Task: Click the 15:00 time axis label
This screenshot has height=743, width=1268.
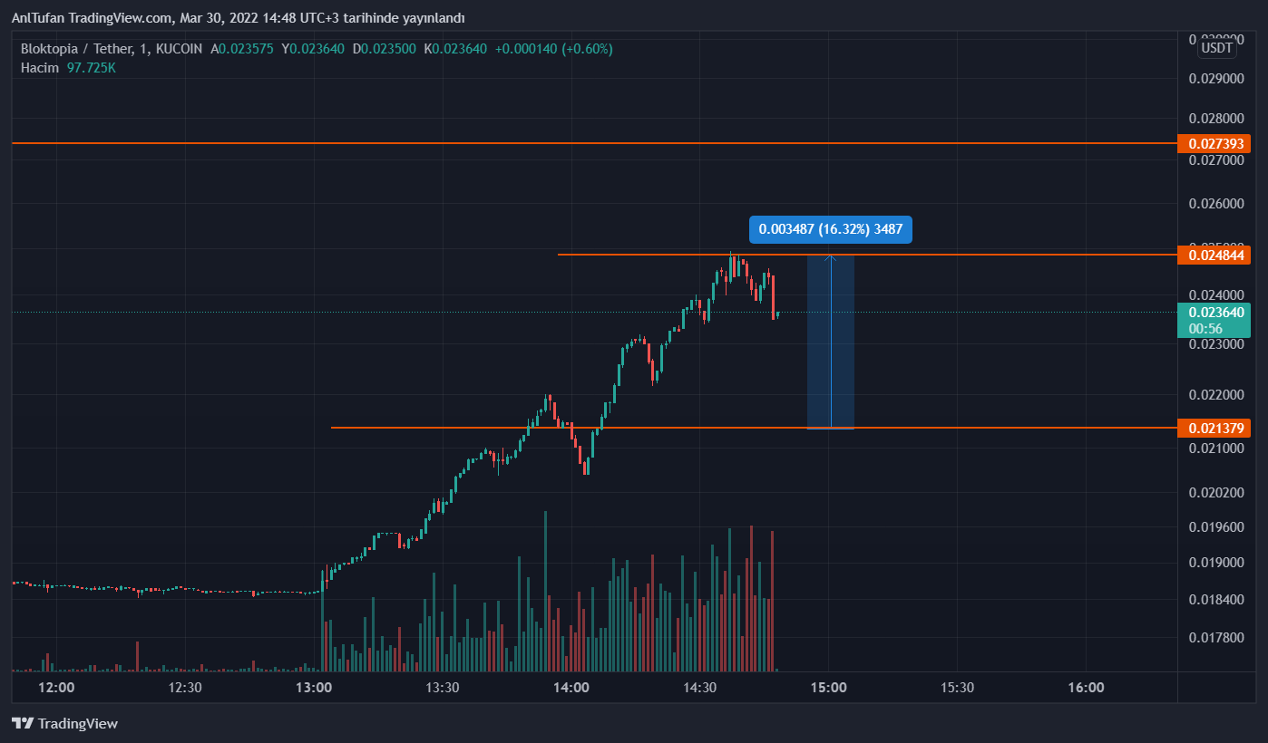Action: 829,688
